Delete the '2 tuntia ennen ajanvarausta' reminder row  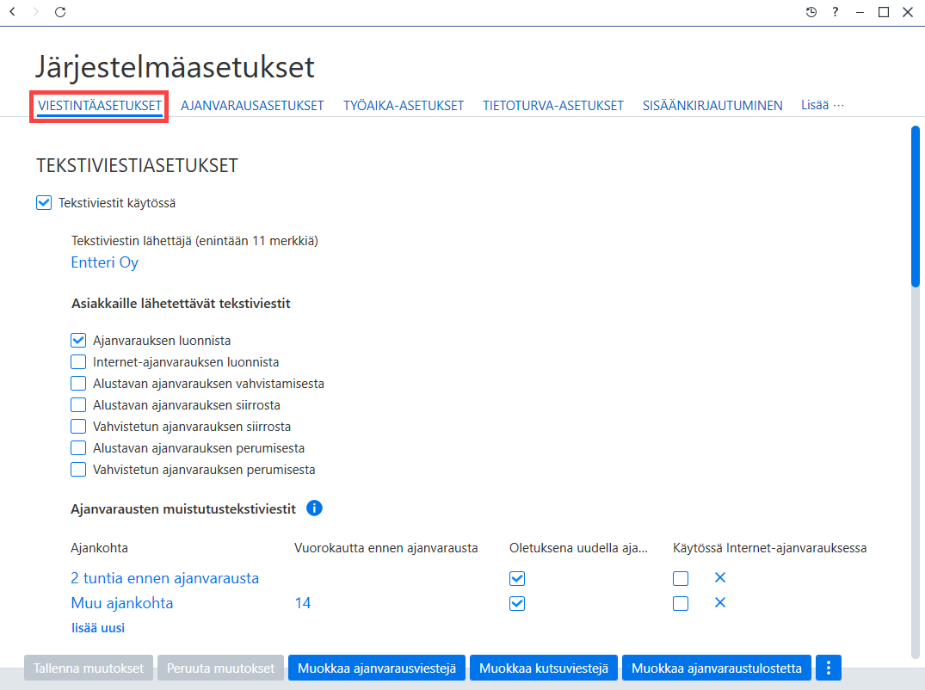tap(719, 577)
